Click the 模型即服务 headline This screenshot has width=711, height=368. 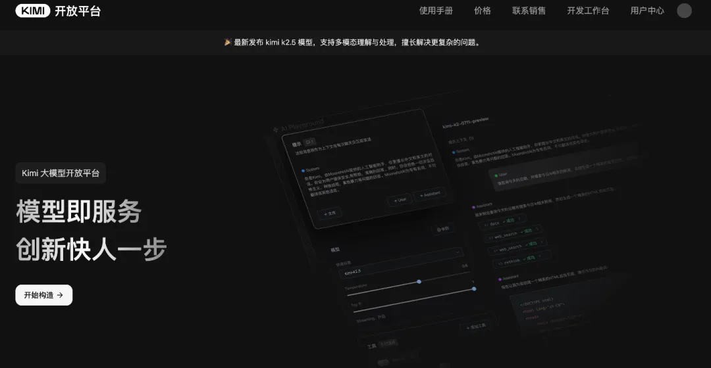[x=79, y=212]
